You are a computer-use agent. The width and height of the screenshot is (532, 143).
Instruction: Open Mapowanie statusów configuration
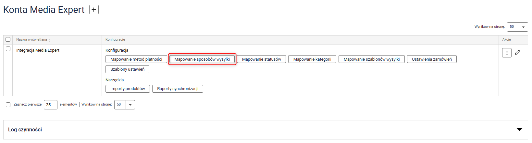(x=262, y=59)
